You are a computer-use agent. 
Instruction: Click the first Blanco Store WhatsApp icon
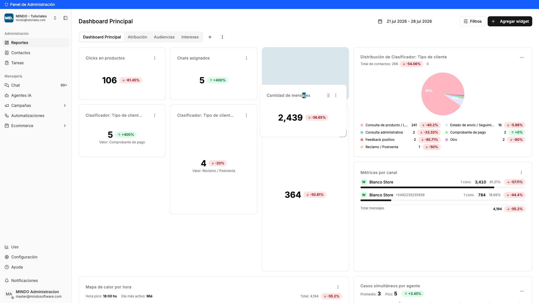[x=364, y=182]
